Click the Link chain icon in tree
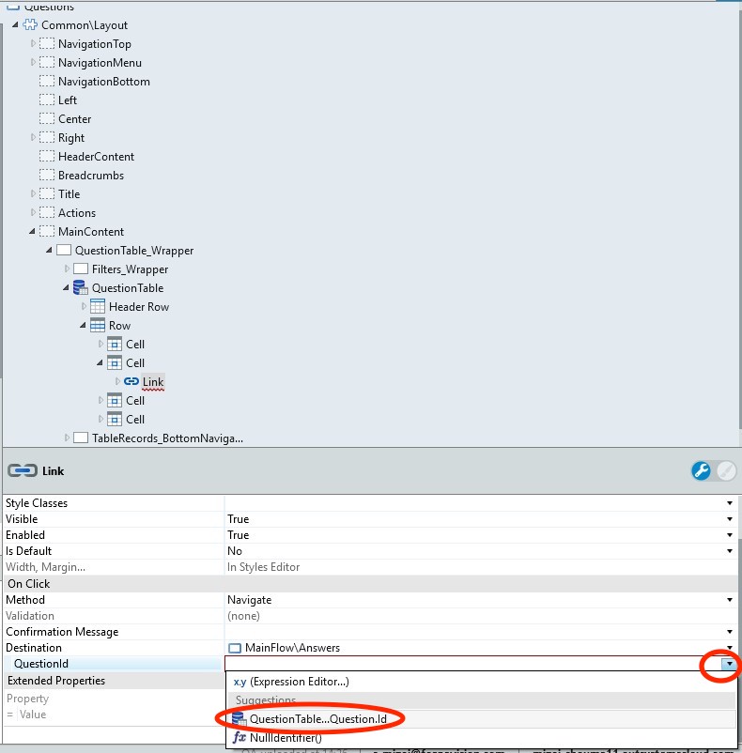The height and width of the screenshot is (753, 742). [131, 381]
